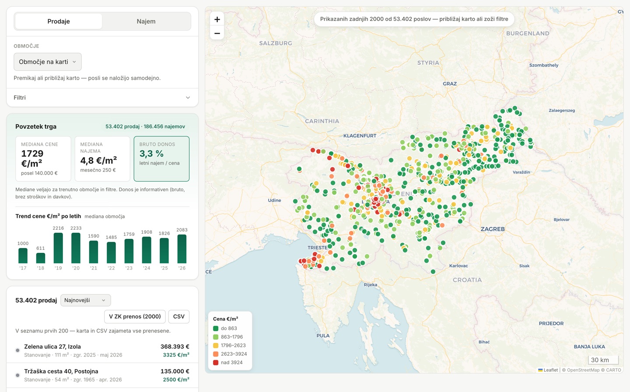Image resolution: width=630 pixels, height=392 pixels.
Task: Click the 2500 €/m² value
Action: pyautogui.click(x=176, y=379)
